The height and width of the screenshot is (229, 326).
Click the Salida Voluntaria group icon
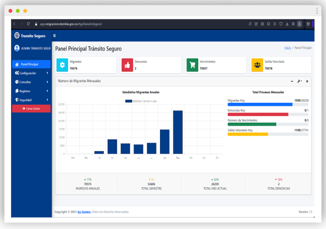(257, 65)
